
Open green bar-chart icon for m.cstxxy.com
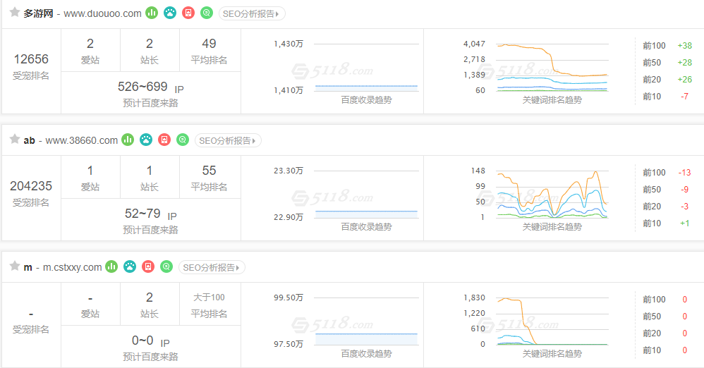111,267
